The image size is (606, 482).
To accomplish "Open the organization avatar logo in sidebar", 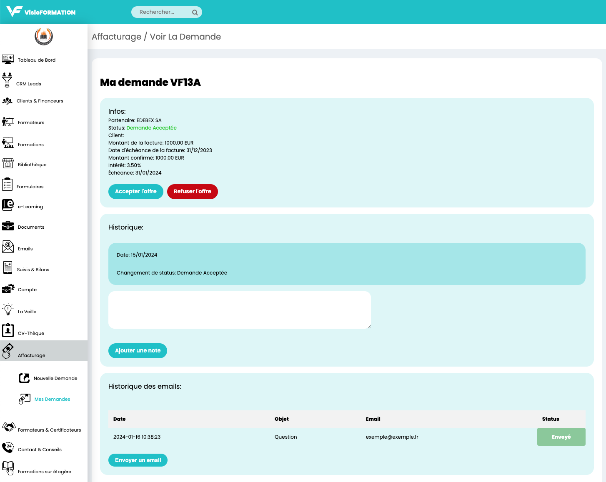I will 44,36.
